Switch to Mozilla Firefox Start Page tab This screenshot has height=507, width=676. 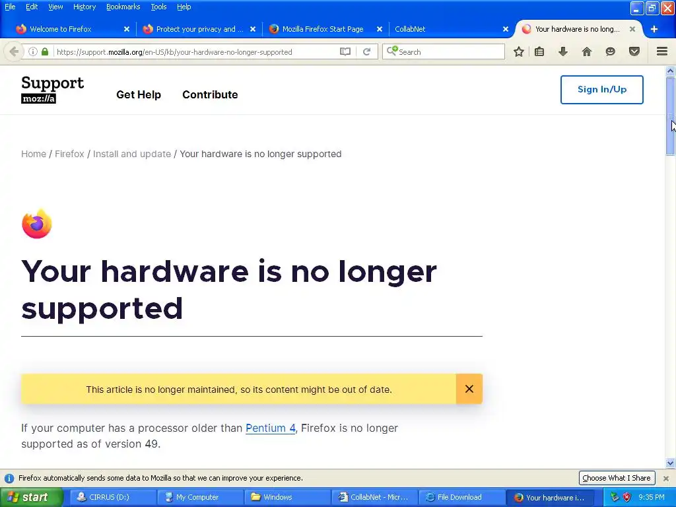pyautogui.click(x=322, y=29)
